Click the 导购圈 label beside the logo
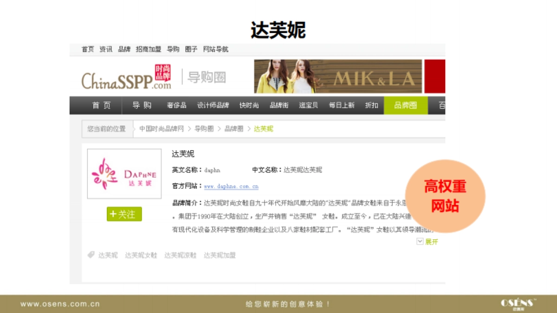The height and width of the screenshot is (313, 557). 207,77
